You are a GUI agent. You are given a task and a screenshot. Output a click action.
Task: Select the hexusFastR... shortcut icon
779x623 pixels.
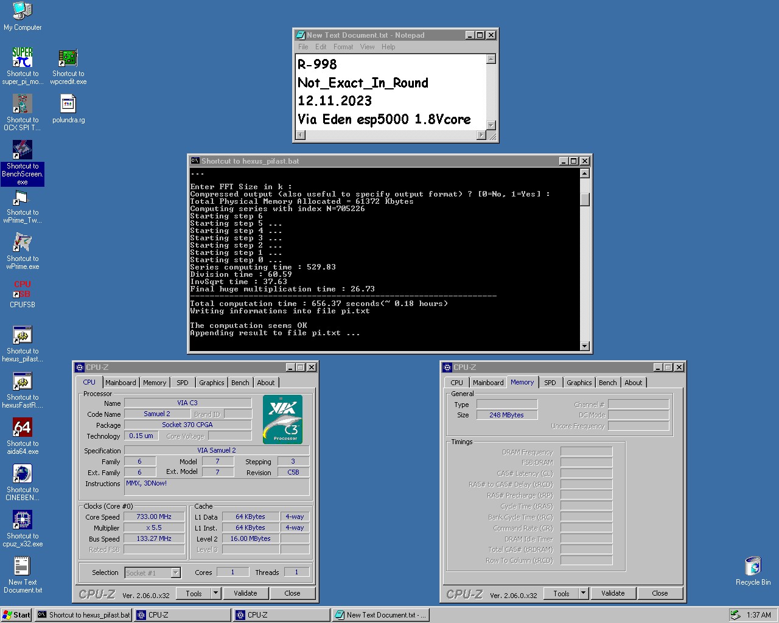pos(23,381)
